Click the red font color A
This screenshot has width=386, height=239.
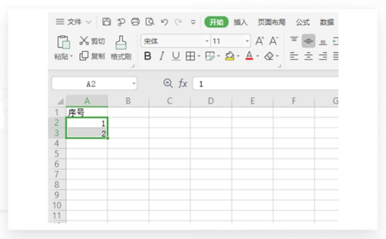(249, 56)
